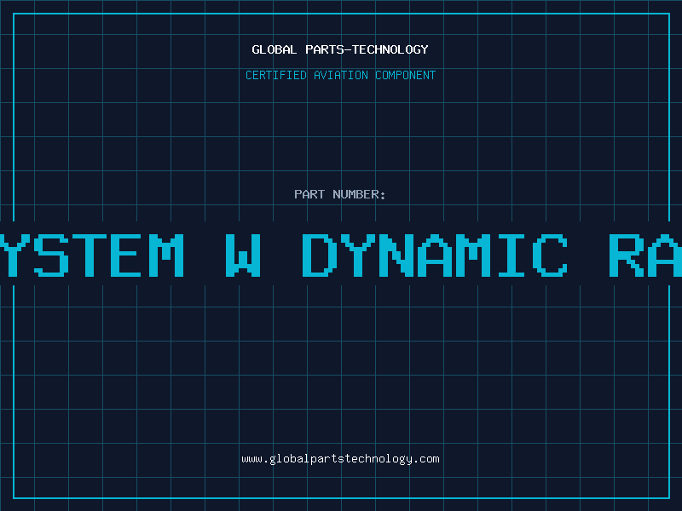Screen dimensions: 682x511
Task: Click the word COMPONENT in the subtitle
Action: coord(406,75)
